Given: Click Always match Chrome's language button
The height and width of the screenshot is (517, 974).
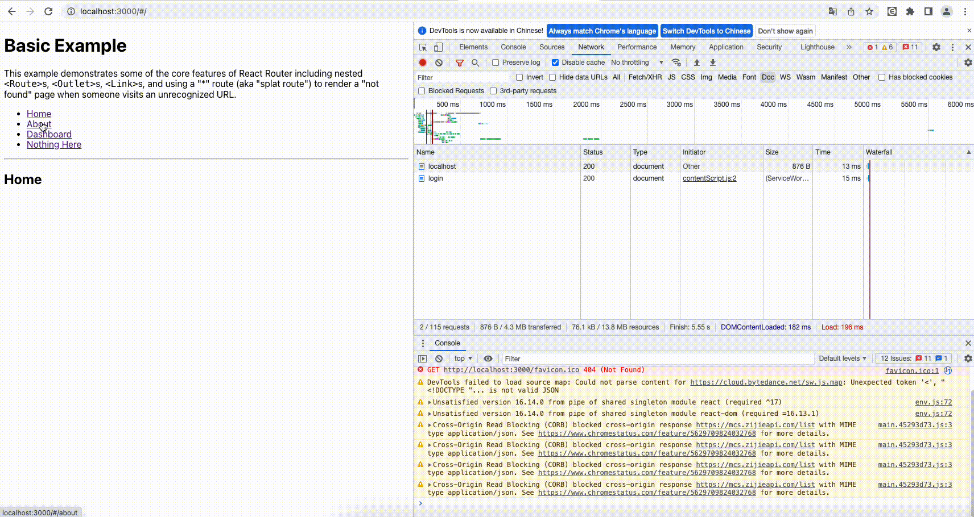Looking at the screenshot, I should pos(602,31).
